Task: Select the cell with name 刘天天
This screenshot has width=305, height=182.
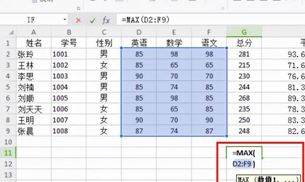Action: [x=34, y=109]
